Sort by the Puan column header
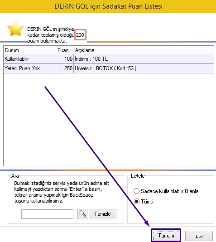The width and height of the screenshot is (216, 242). point(65,50)
